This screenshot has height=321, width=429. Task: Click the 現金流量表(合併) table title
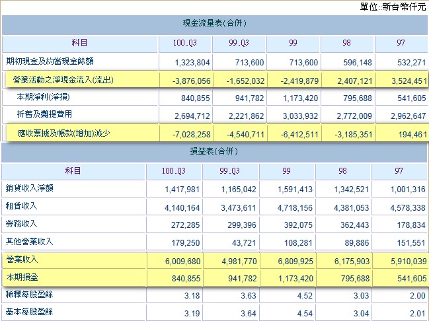214,23
